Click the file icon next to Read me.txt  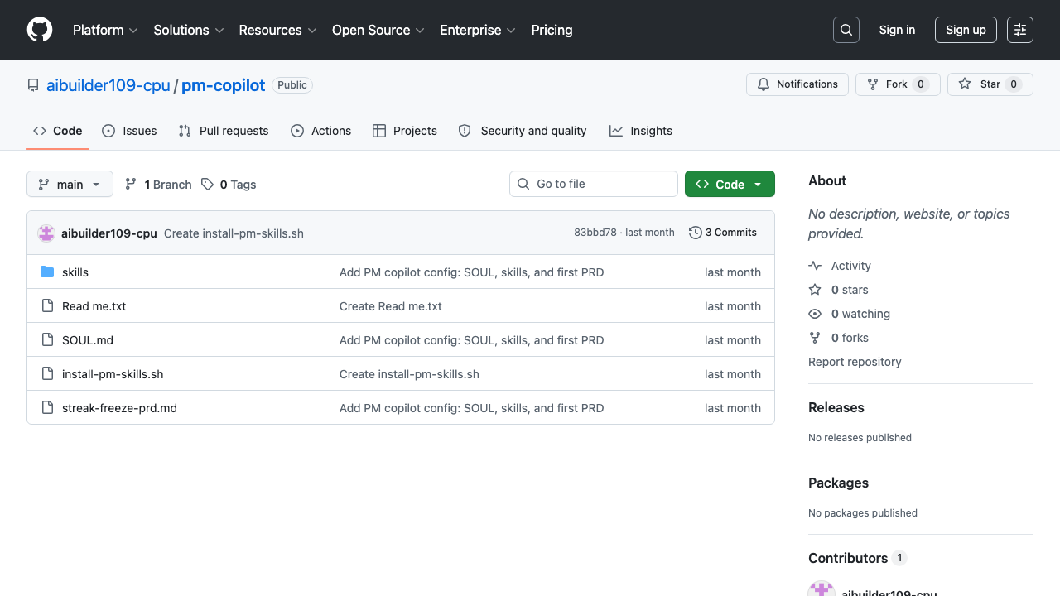(47, 306)
